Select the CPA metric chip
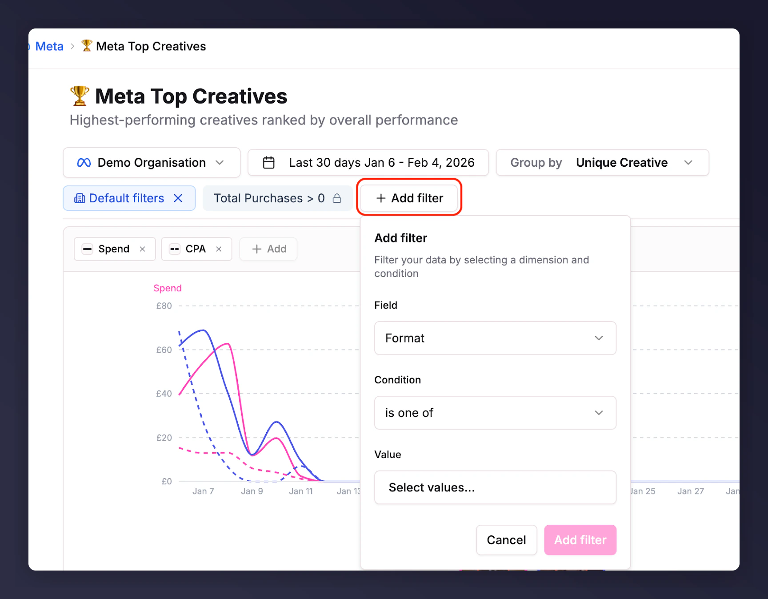Image resolution: width=768 pixels, height=599 pixels. (x=196, y=249)
